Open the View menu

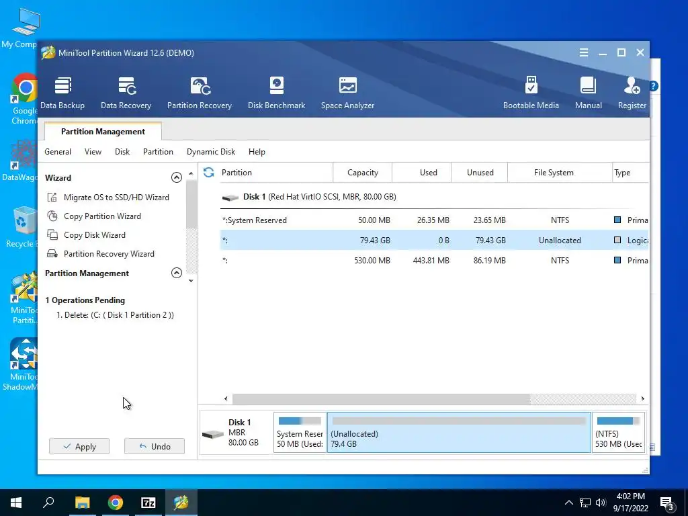pyautogui.click(x=93, y=152)
